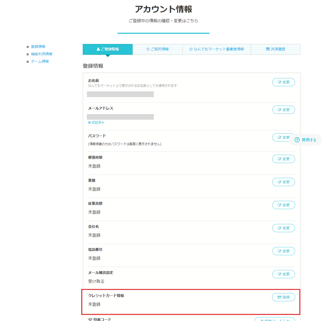The height and width of the screenshot is (321, 327).
Task: Click the 登録情報 section heading
Action: coord(93,66)
